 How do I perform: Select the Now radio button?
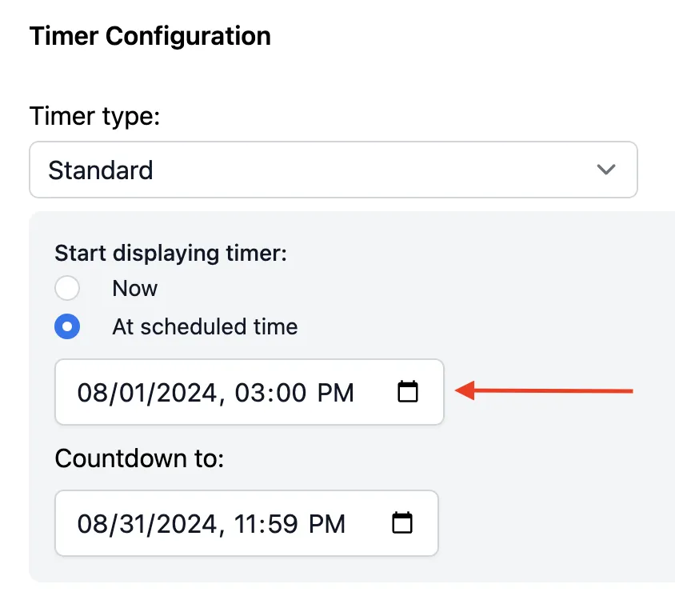67,288
